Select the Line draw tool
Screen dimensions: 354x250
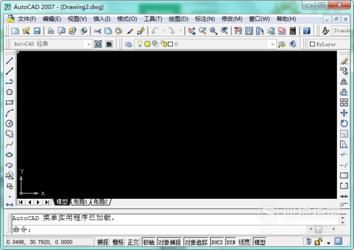(9, 61)
